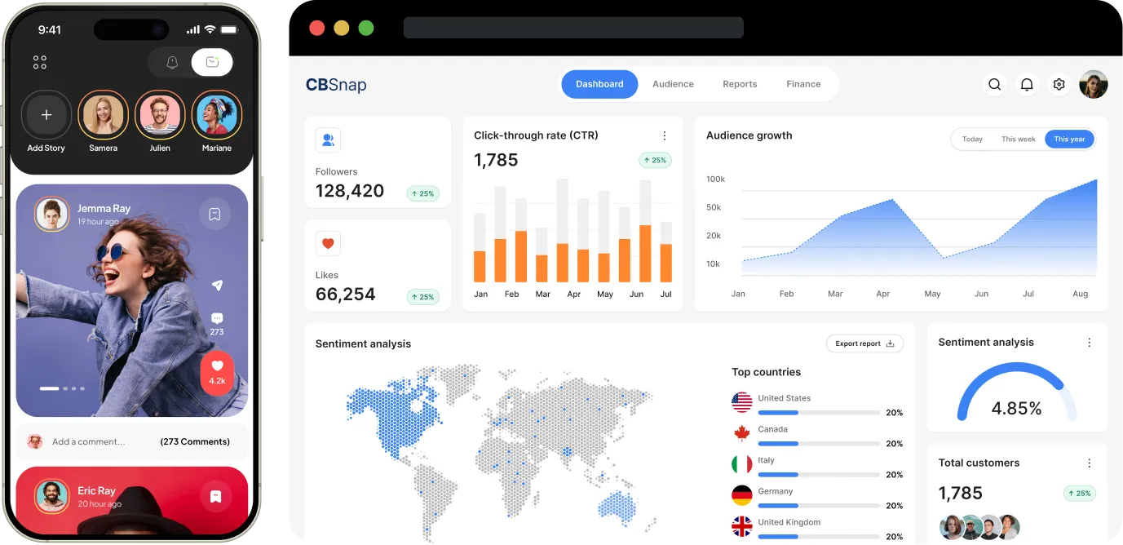
Task: Open the search icon in dashboard header
Action: [994, 84]
